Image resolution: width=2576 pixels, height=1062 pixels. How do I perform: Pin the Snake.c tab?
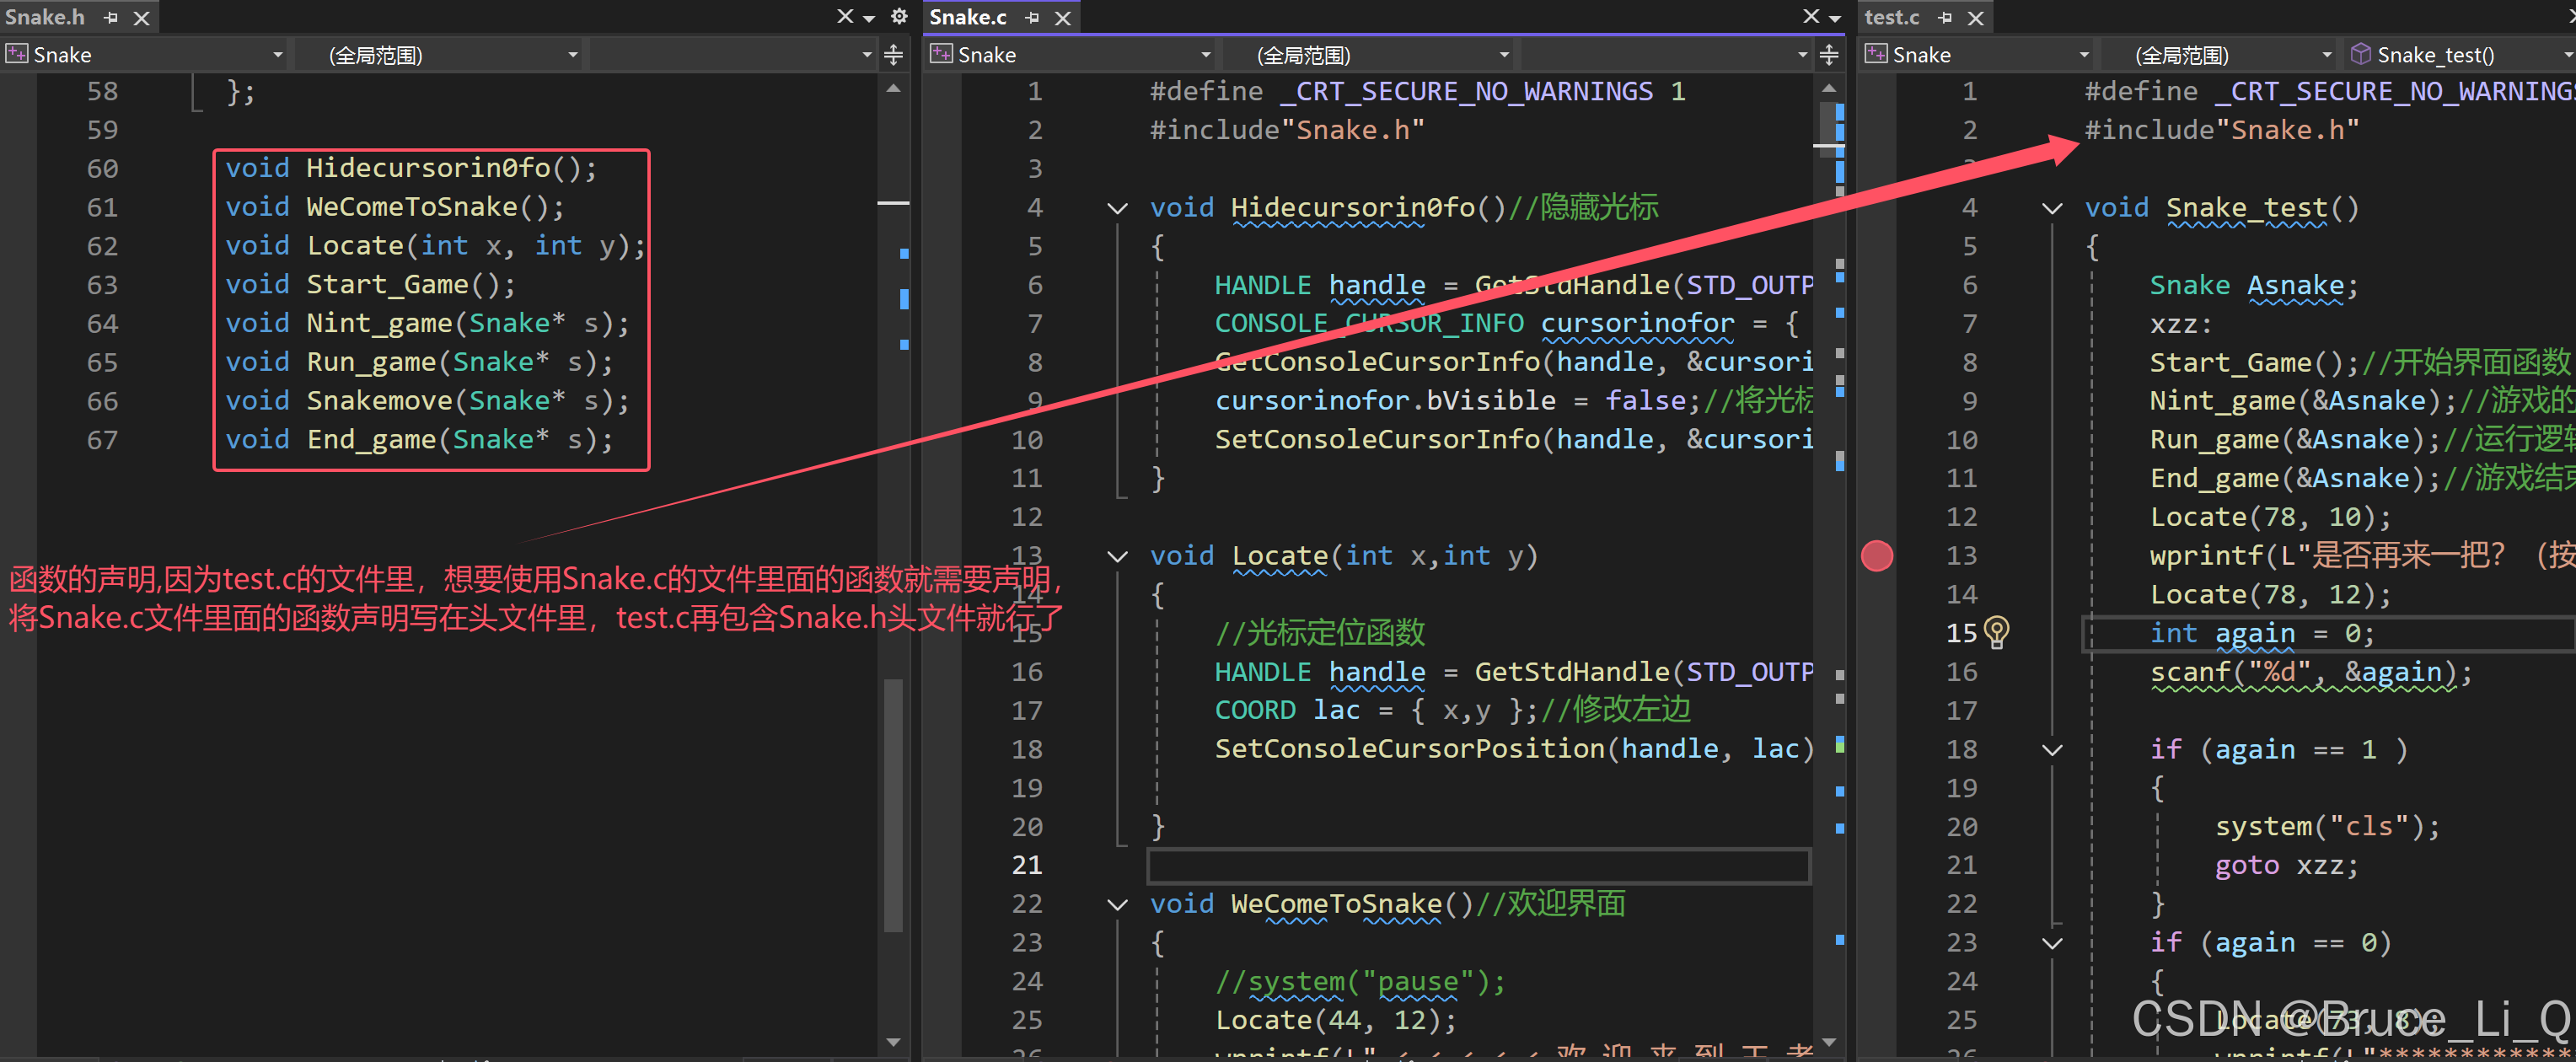coord(1033,18)
